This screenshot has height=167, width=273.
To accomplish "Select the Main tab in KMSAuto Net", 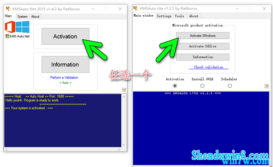I will tap(8, 16).
